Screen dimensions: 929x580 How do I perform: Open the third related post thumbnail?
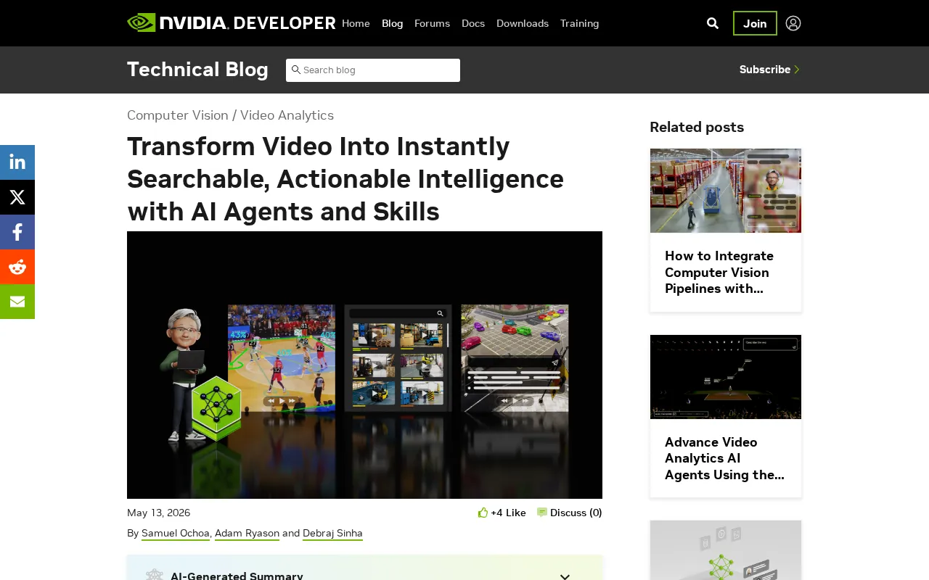[x=726, y=550]
